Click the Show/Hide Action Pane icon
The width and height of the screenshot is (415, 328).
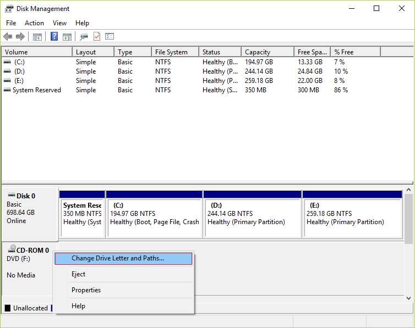[67, 37]
